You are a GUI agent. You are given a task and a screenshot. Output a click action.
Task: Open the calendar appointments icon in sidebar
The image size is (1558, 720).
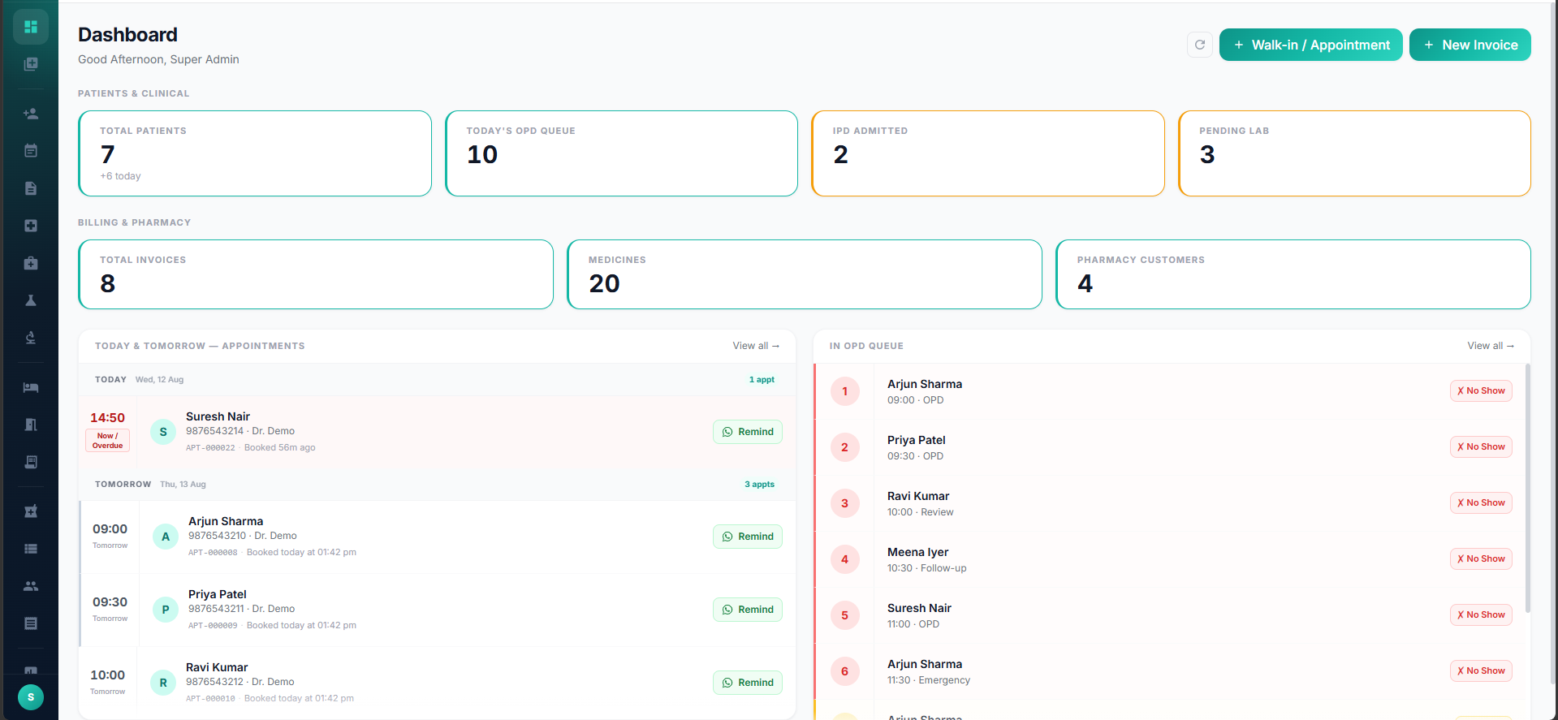click(x=31, y=150)
